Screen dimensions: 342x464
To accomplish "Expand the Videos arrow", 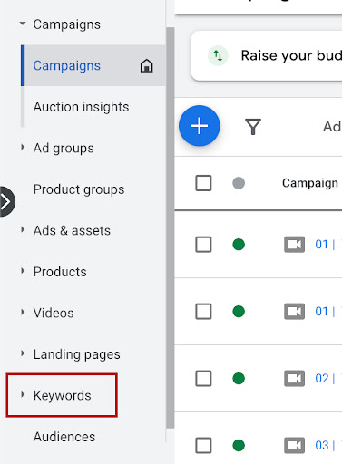I will coord(23,312).
